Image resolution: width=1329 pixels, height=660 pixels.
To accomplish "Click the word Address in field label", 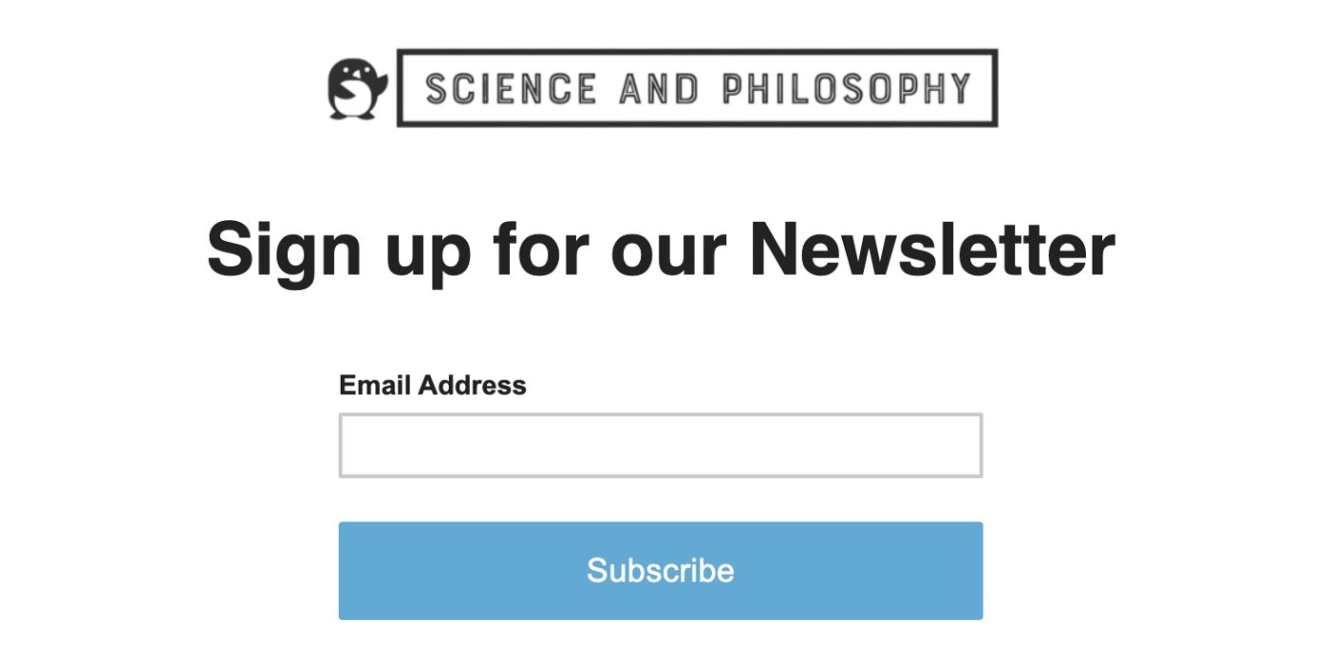I will 472,385.
